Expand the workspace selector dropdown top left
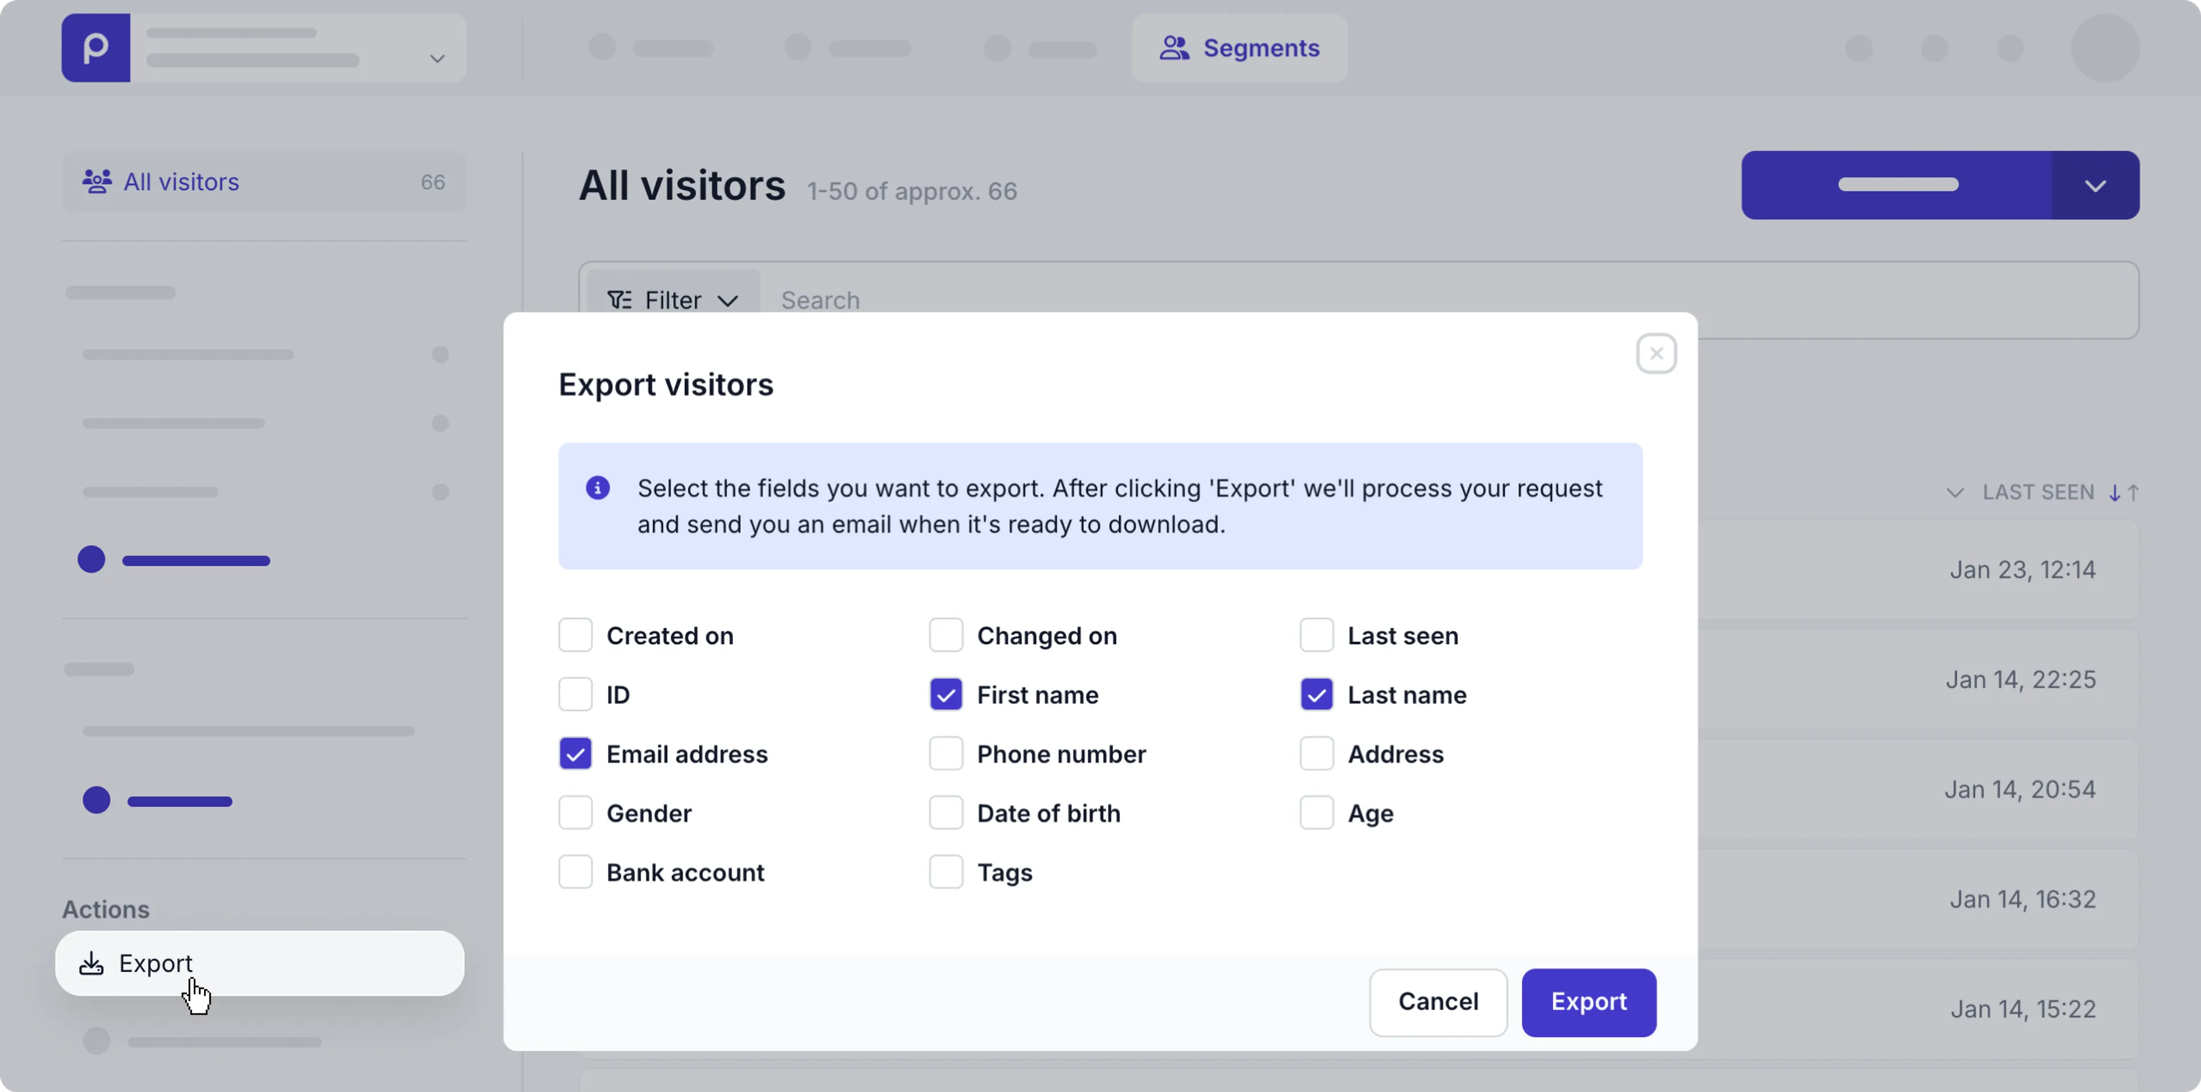The width and height of the screenshot is (2201, 1092). tap(437, 58)
